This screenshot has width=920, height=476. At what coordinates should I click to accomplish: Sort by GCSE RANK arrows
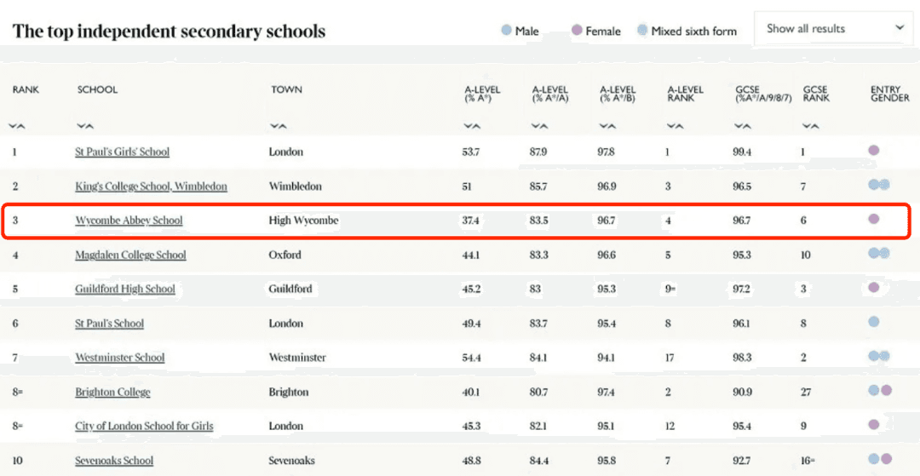(810, 126)
